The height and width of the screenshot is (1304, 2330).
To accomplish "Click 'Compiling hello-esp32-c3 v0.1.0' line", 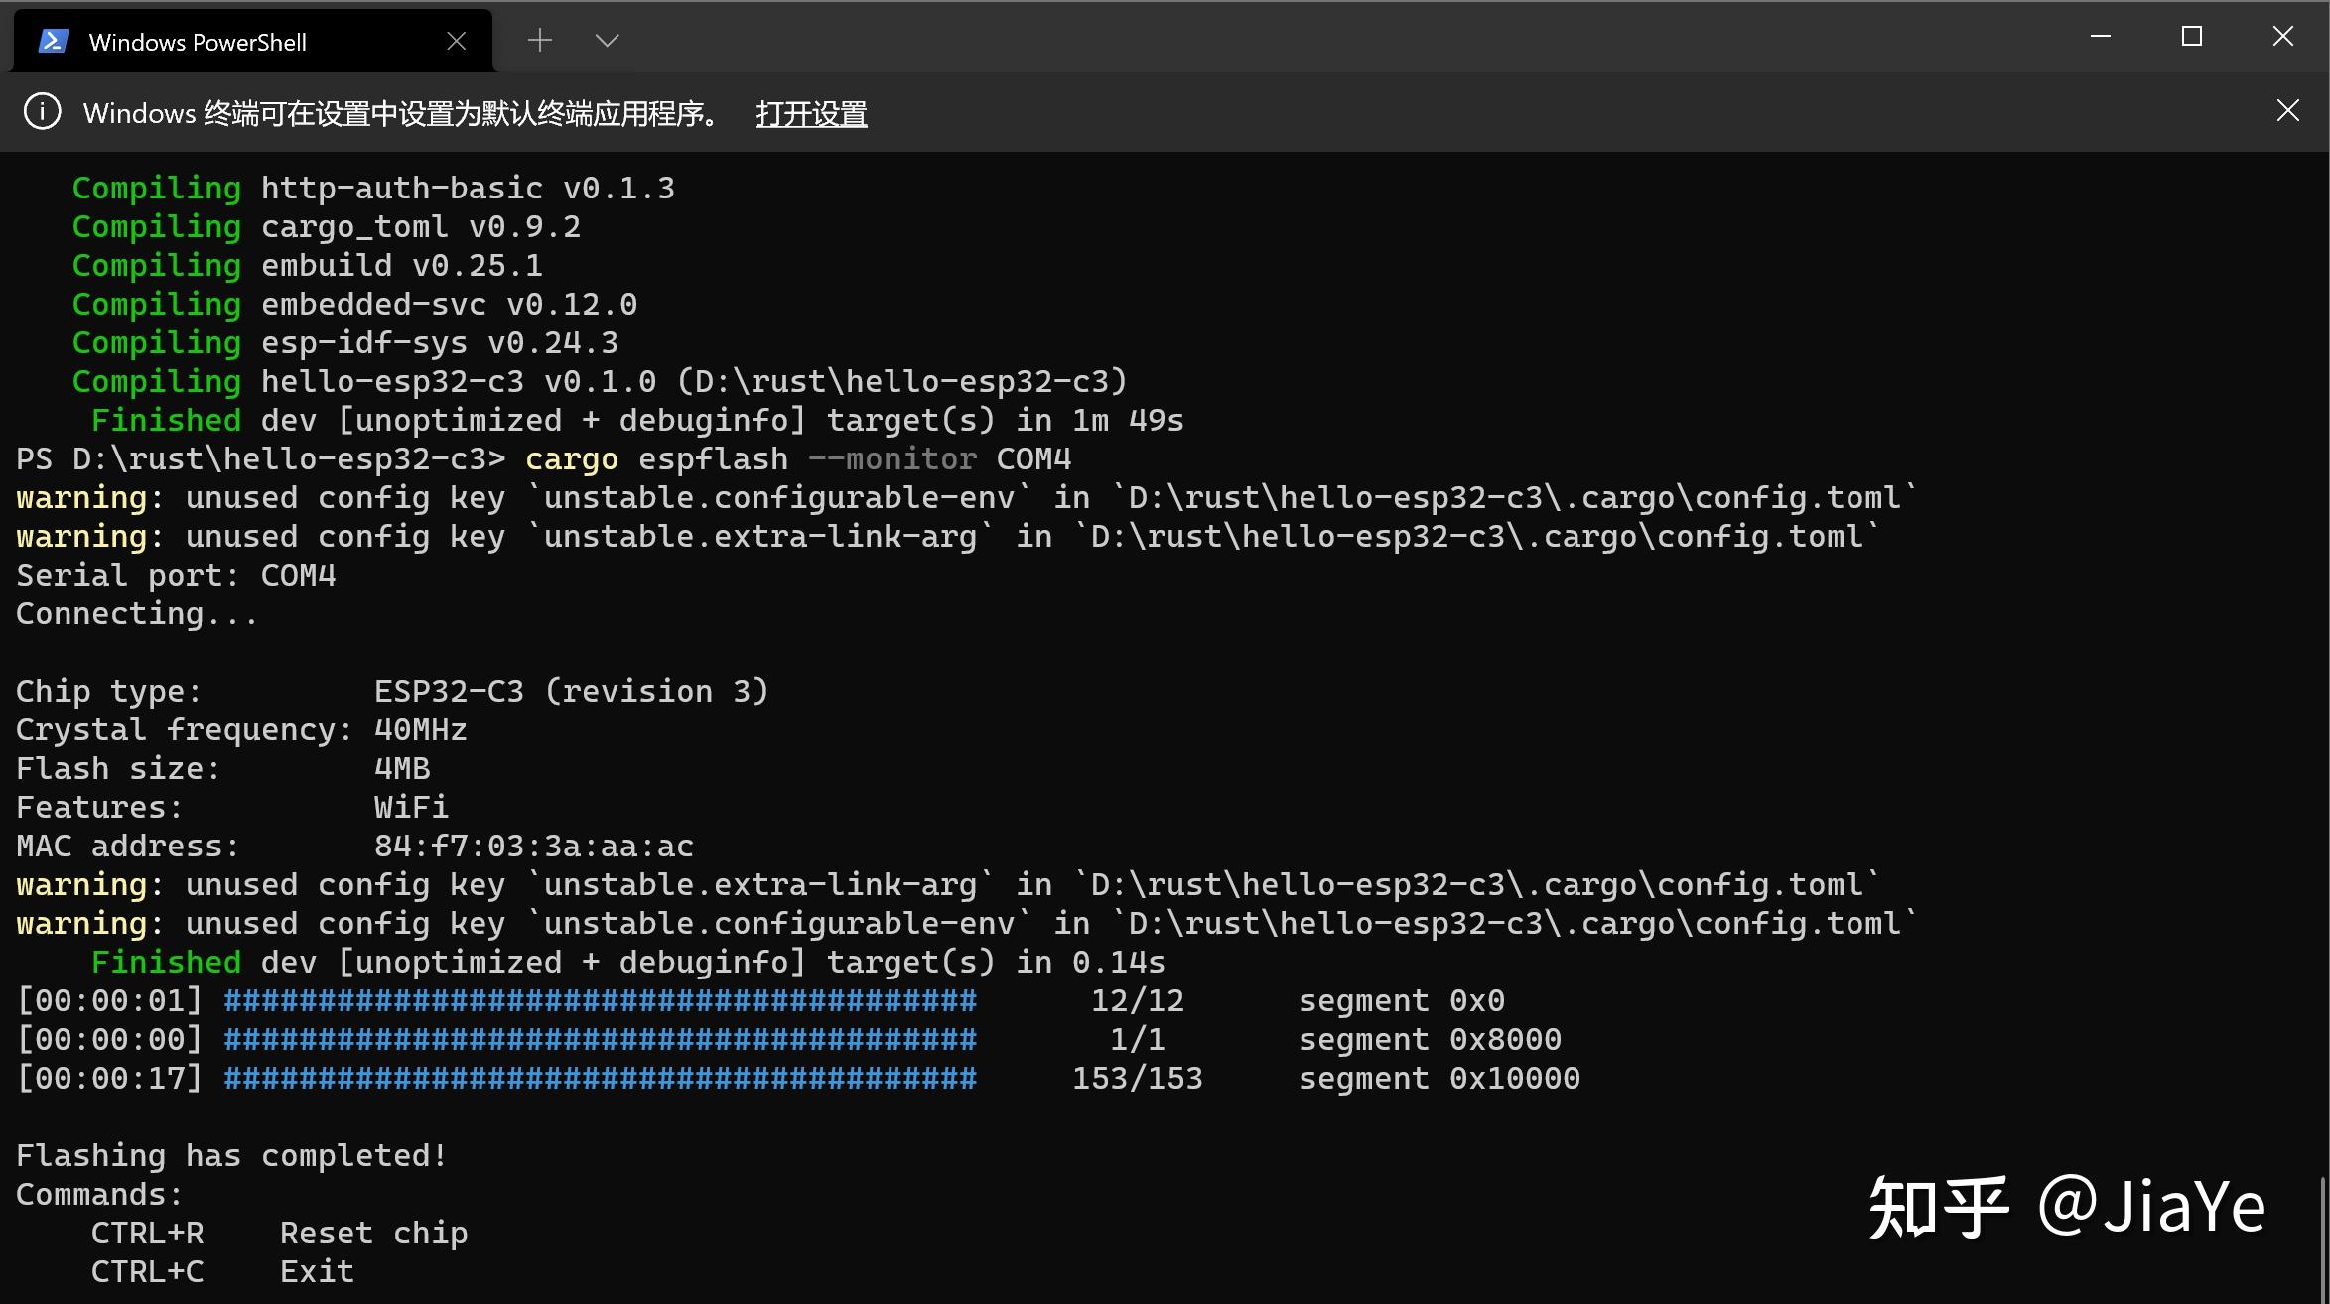I will pyautogui.click(x=600, y=381).
